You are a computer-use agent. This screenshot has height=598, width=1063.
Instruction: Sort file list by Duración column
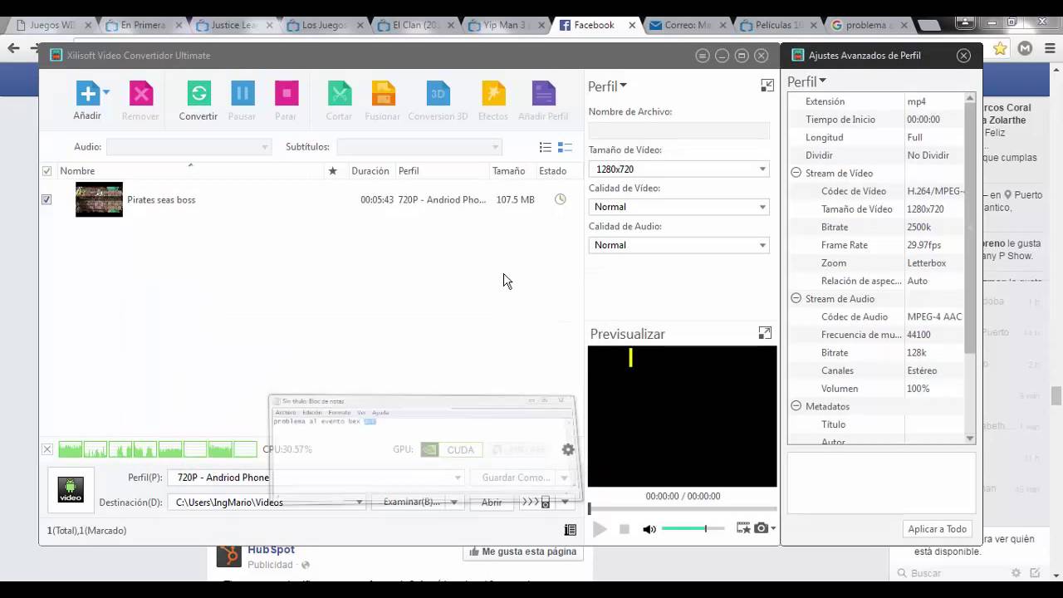click(370, 171)
